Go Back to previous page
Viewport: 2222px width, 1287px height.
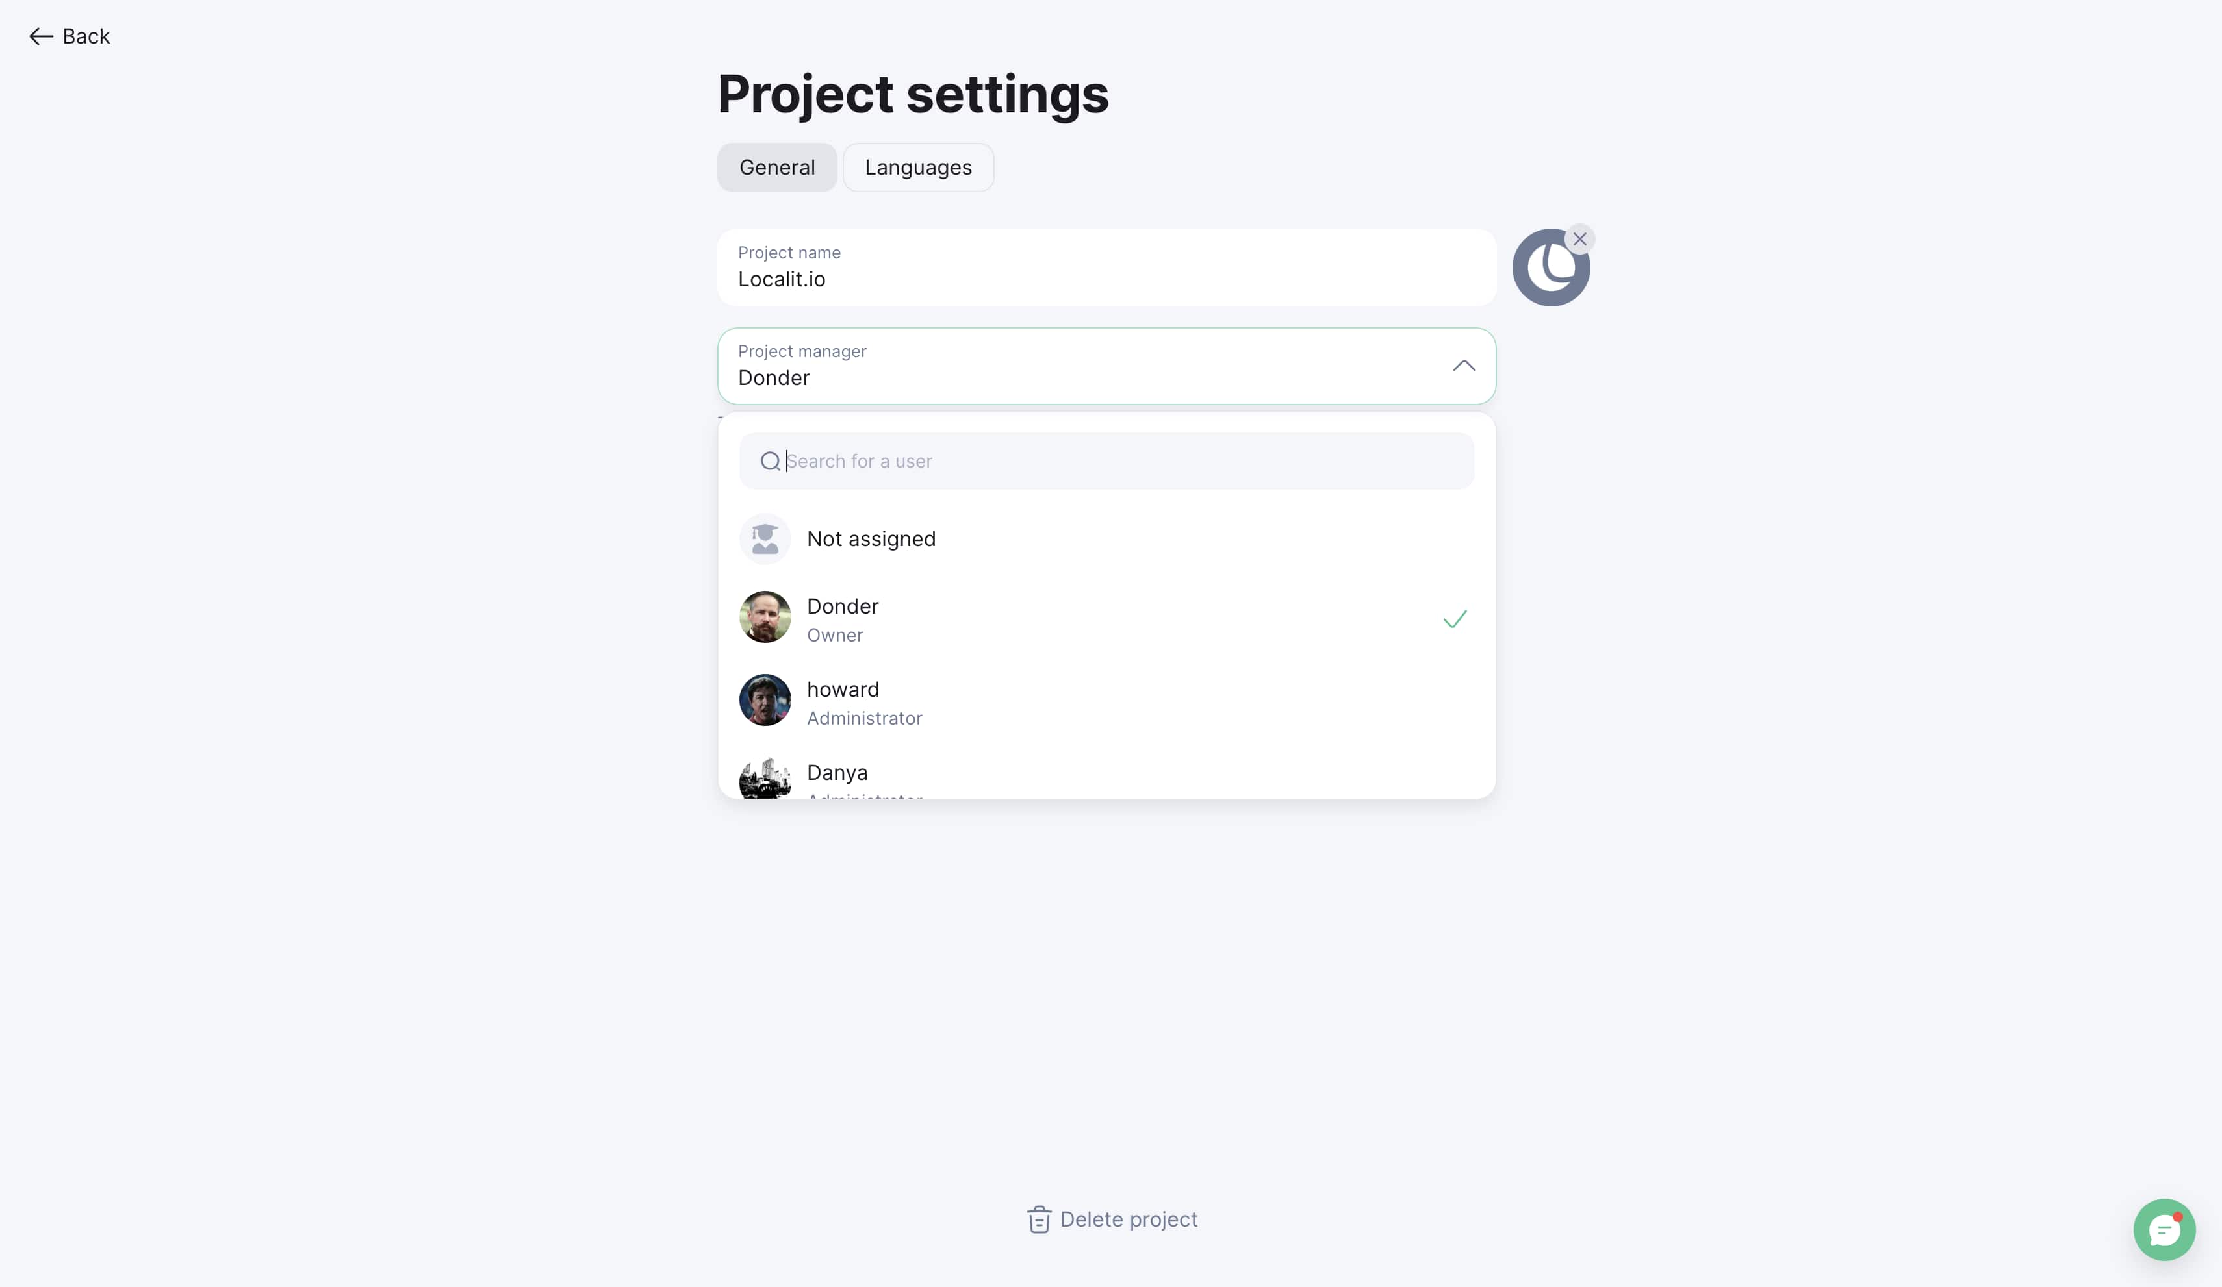tap(69, 36)
